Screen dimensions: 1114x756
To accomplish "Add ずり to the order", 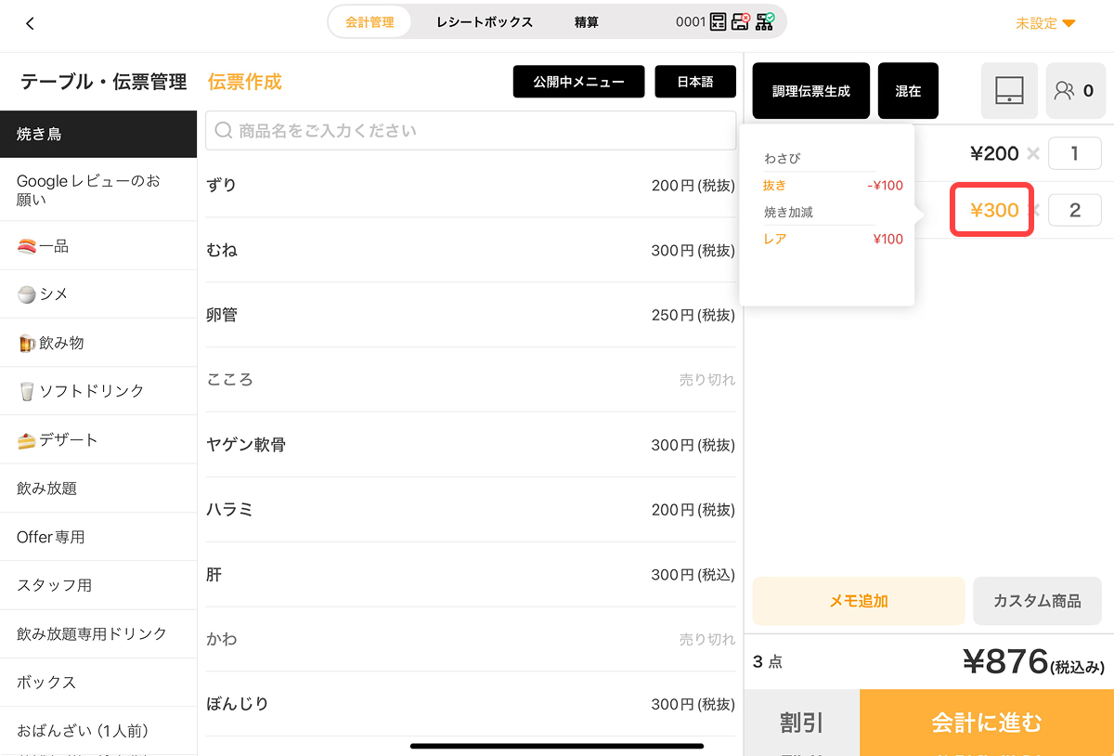I will [471, 185].
